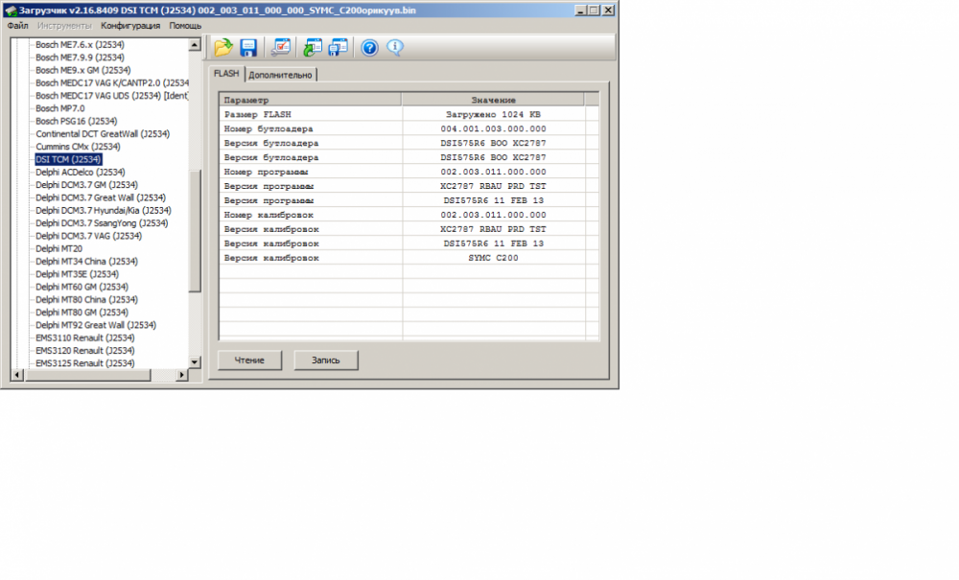959x580 pixels.
Task: Select Bosch MEDC17 VAG UDS module
Action: click(x=112, y=95)
